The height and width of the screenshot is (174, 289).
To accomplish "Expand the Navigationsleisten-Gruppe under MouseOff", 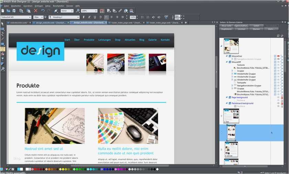I will point(232,85).
